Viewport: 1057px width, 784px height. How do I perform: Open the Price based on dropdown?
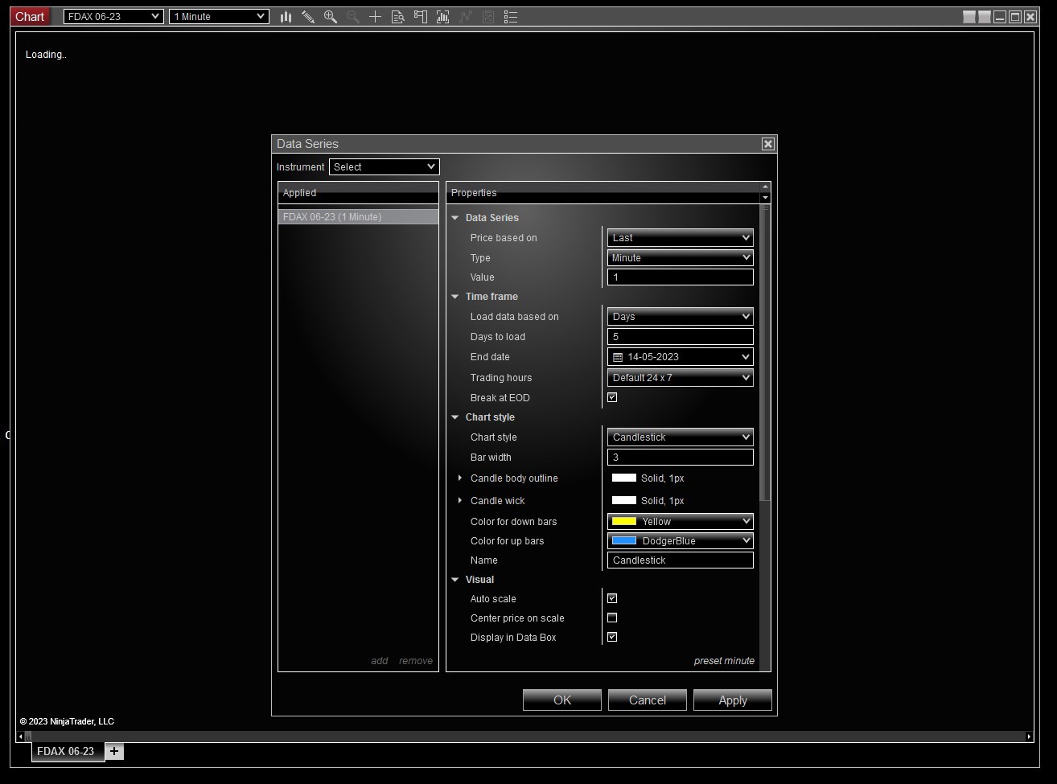[680, 238]
